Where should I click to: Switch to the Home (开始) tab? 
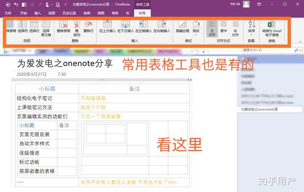(x=24, y=13)
